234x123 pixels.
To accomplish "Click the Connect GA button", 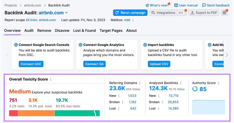I will pos(94,64).
